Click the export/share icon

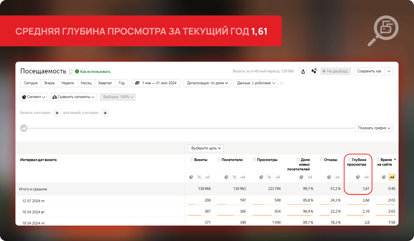303,71
